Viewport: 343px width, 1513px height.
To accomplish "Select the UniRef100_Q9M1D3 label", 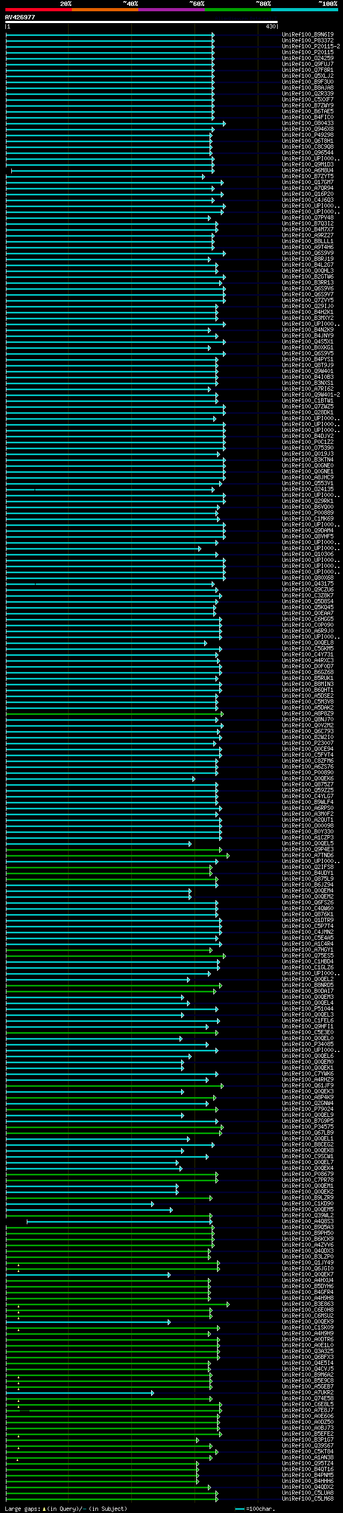I will click(308, 164).
